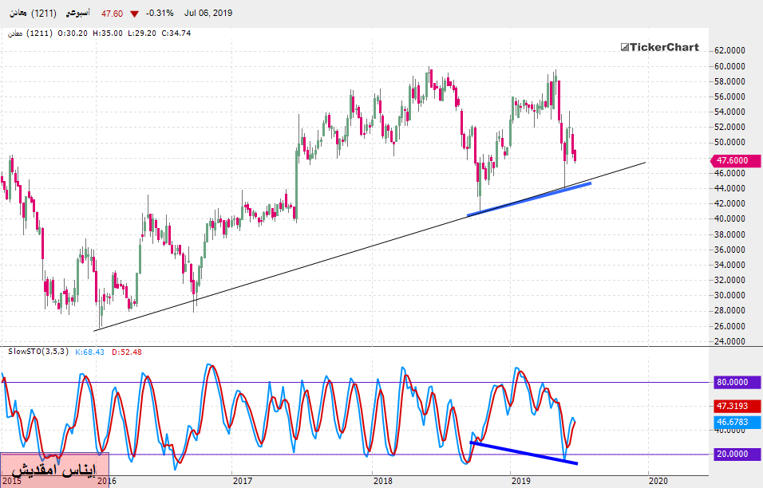Click the purple 20.0000 level tag
Image resolution: width=763 pixels, height=488 pixels.
(732, 455)
